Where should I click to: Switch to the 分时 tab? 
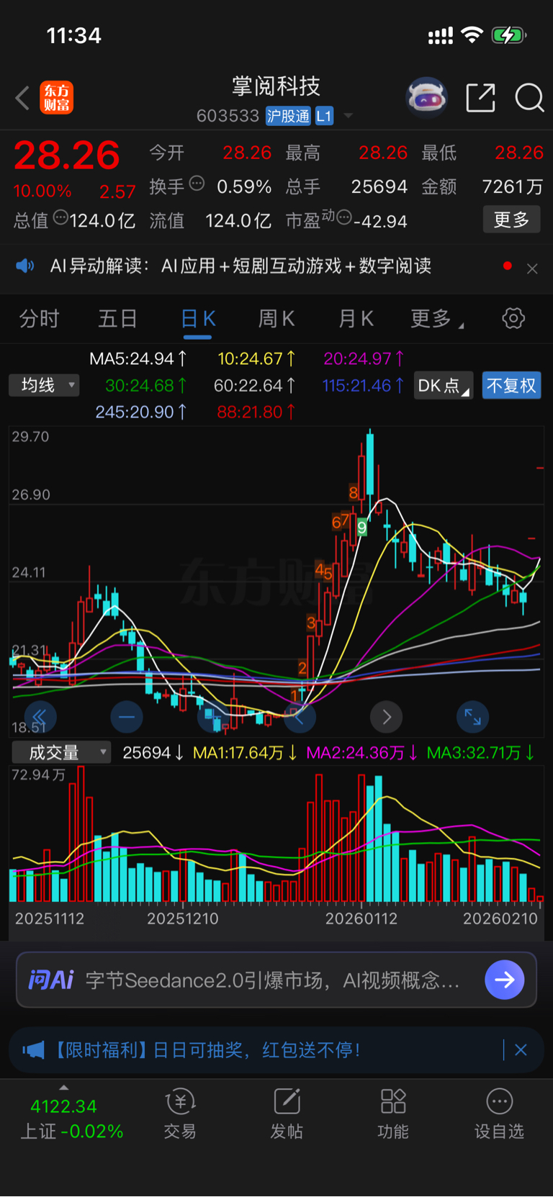39,318
